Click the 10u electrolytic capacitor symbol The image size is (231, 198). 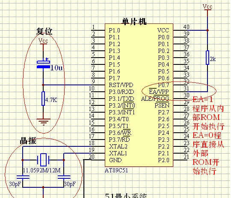point(43,64)
